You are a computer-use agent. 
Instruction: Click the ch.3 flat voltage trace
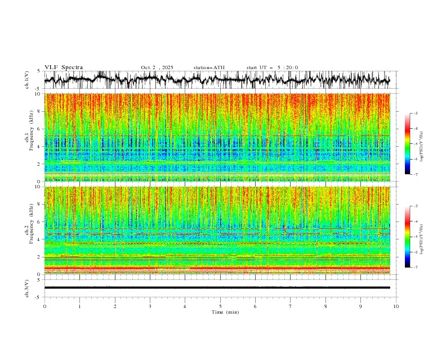[x=217, y=288]
